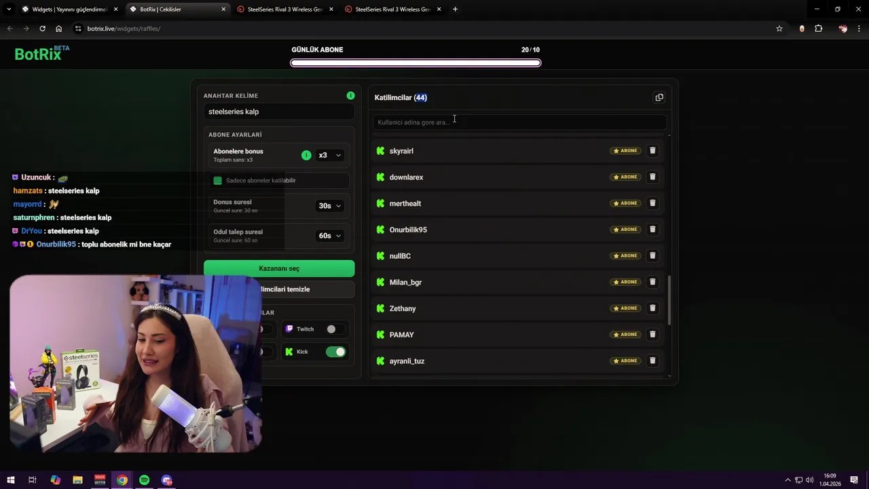Switch to first SteelSeries Rival 3 tab

(x=285, y=10)
